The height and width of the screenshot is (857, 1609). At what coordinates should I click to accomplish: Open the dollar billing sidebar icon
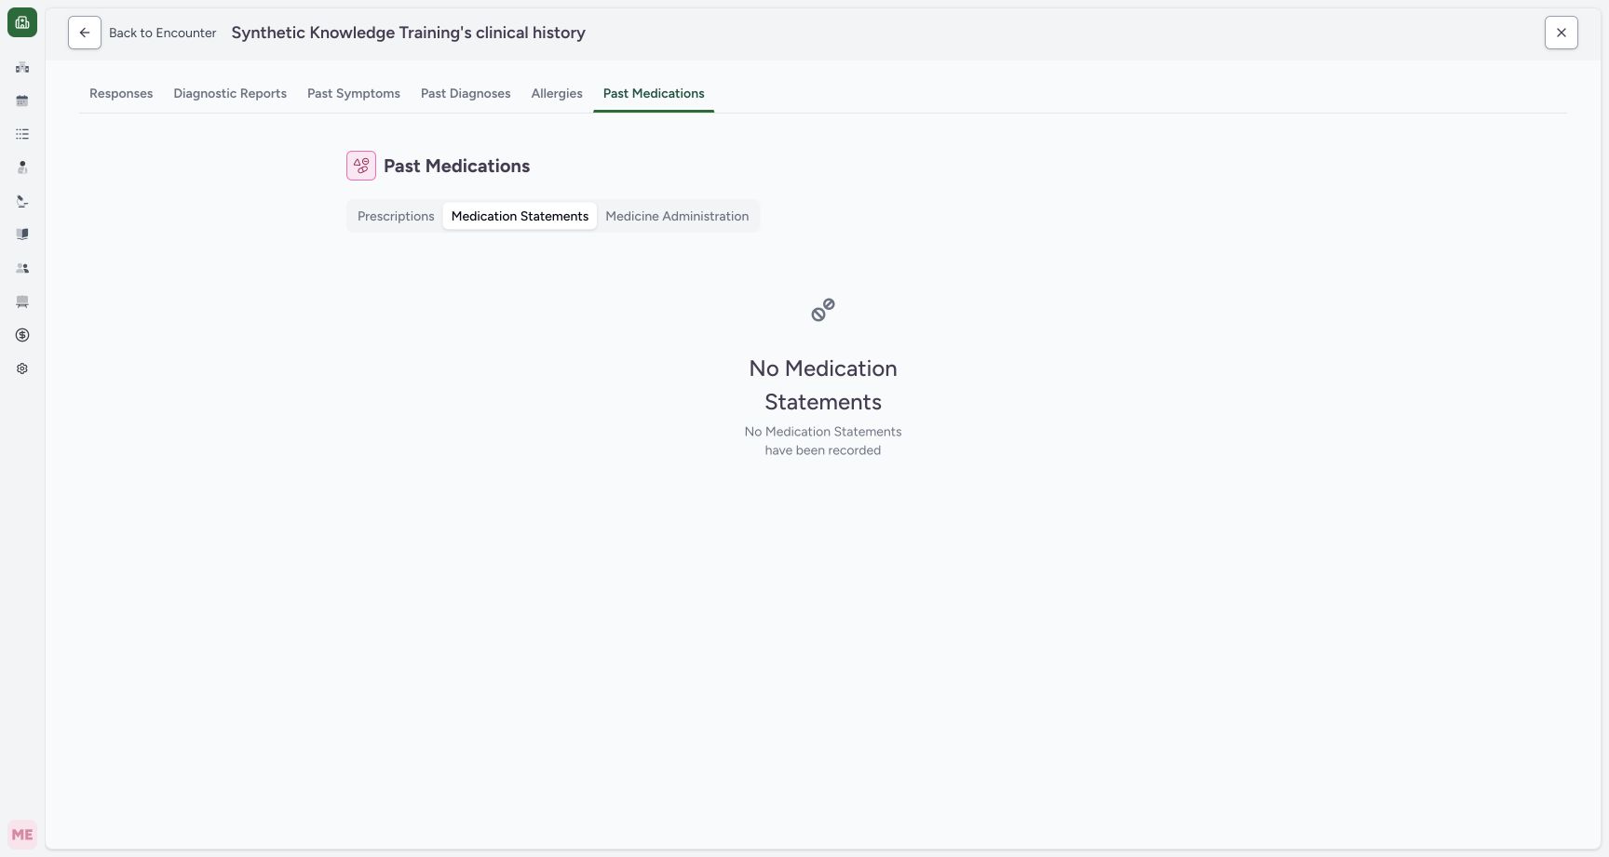[22, 335]
